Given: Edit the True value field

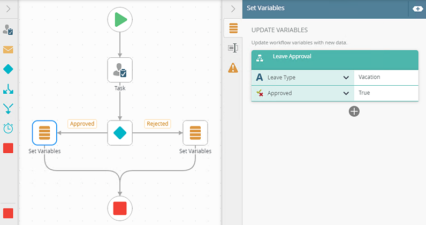Looking at the screenshot, I should (x=385, y=93).
